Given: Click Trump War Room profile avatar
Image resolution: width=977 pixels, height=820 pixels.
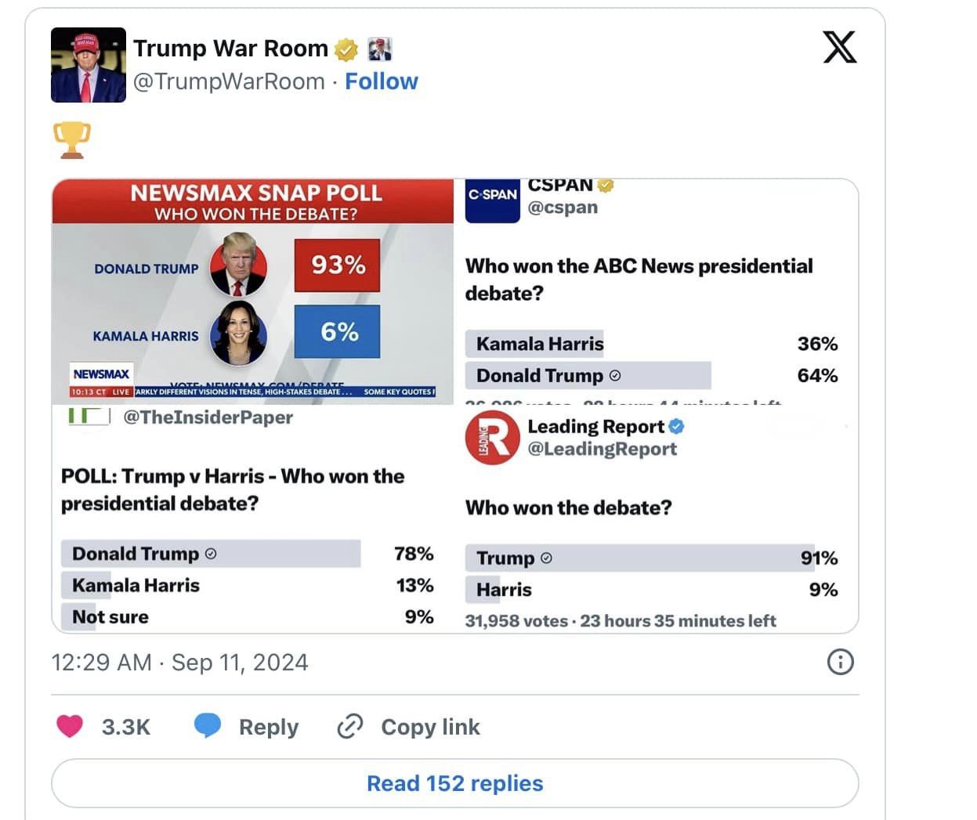Looking at the screenshot, I should tap(89, 65).
